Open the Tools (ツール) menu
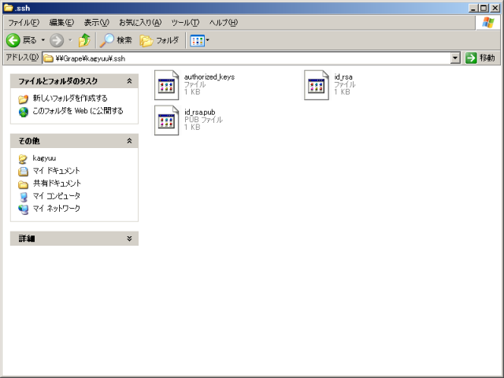Screen dimensions: 504x378 [185, 23]
